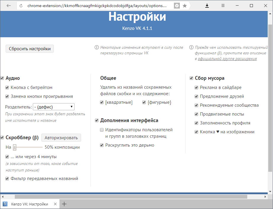Image resolution: width=273 pixels, height=209 pixels.
Task: Close the Kenzo VK: Настройки tab
Action: click(x=55, y=204)
